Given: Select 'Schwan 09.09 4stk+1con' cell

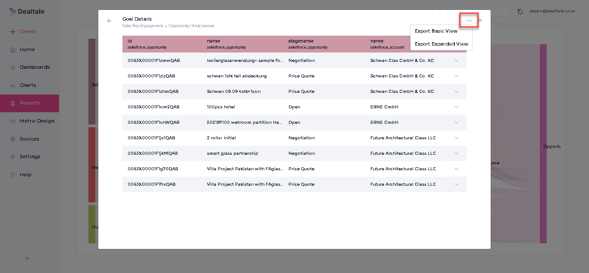Looking at the screenshot, I should (x=234, y=92).
